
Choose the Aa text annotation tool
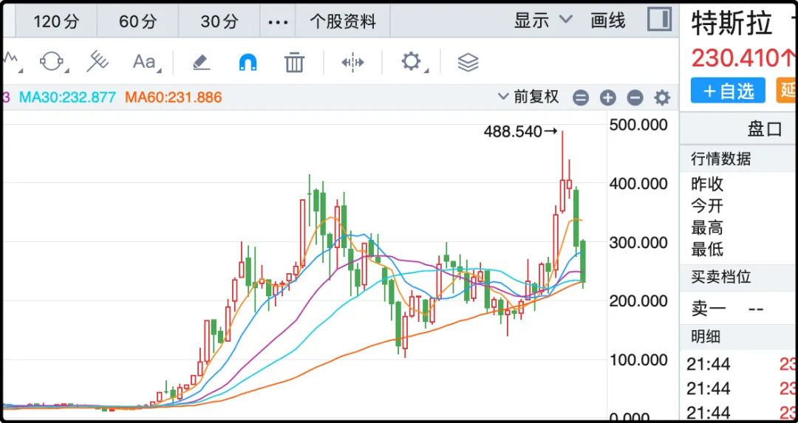pos(144,62)
